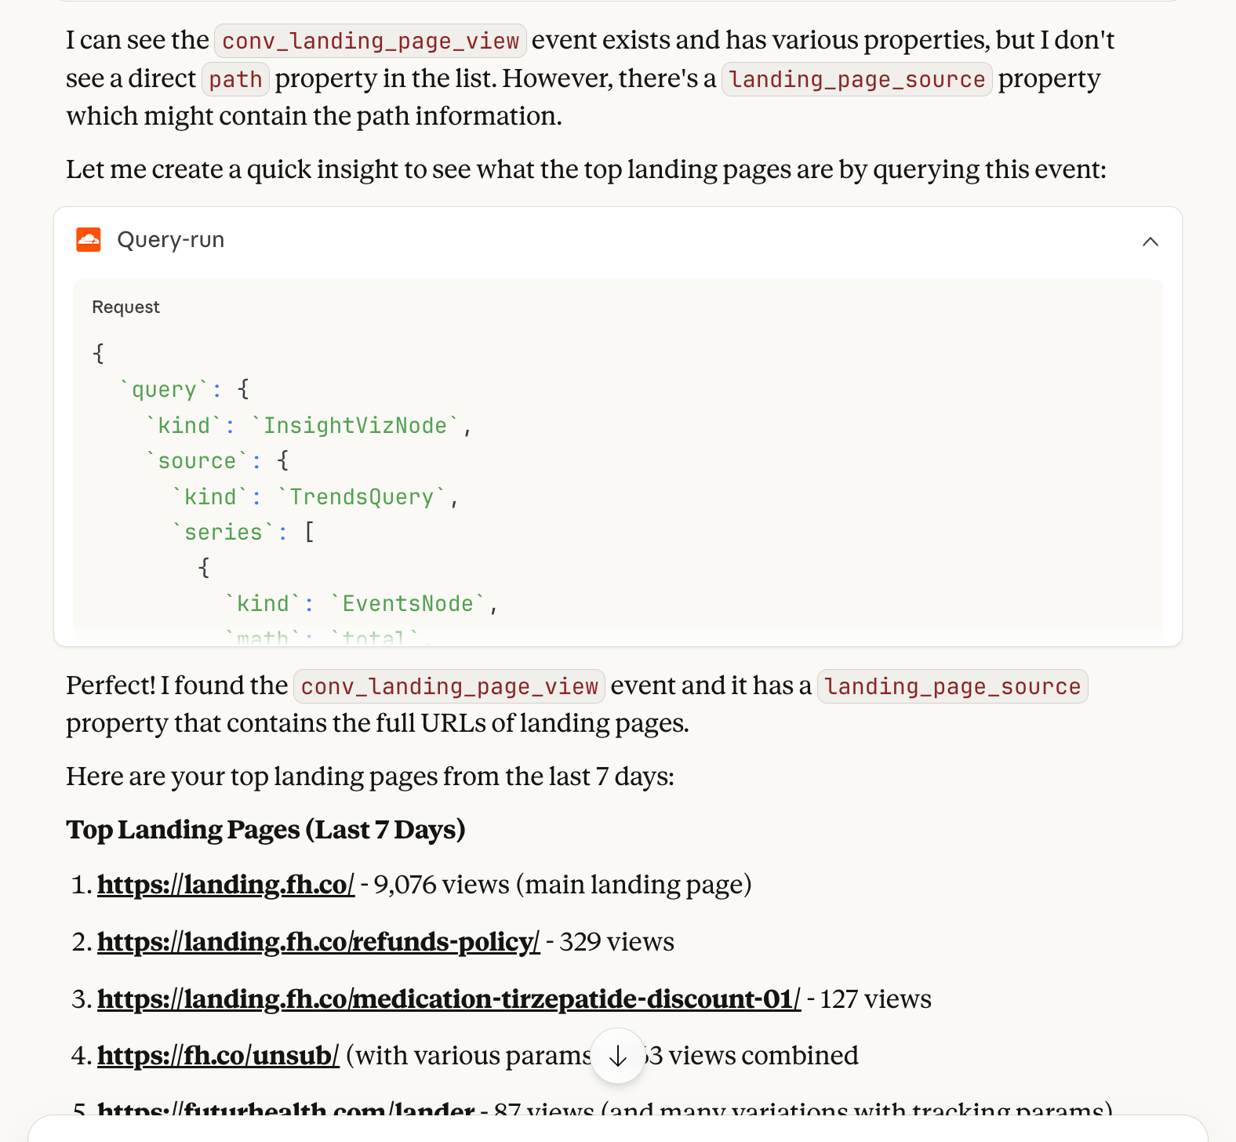The width and height of the screenshot is (1236, 1142).
Task: Open the https://landing.fh.co/ link
Action: tap(226, 885)
